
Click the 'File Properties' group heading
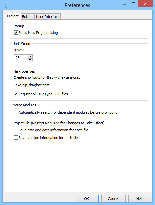23,71
